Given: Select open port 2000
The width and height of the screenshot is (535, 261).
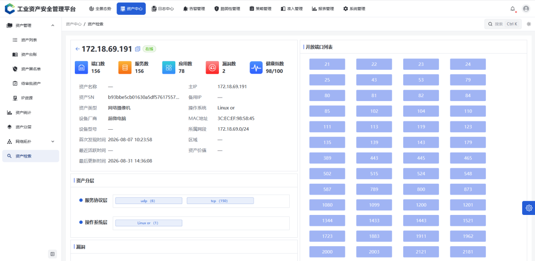Looking at the screenshot, I should [x=327, y=252].
